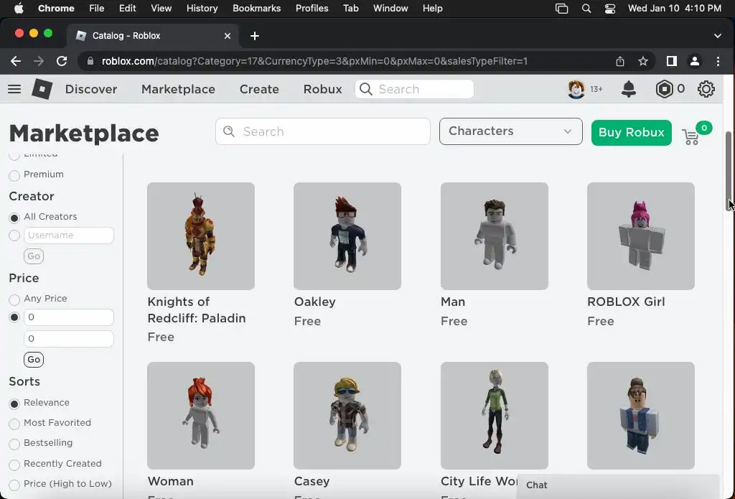The width and height of the screenshot is (735, 499).
Task: Open the notifications bell
Action: tap(629, 89)
